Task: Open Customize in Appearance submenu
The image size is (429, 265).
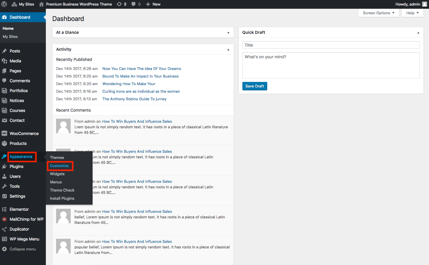Action: coord(59,166)
